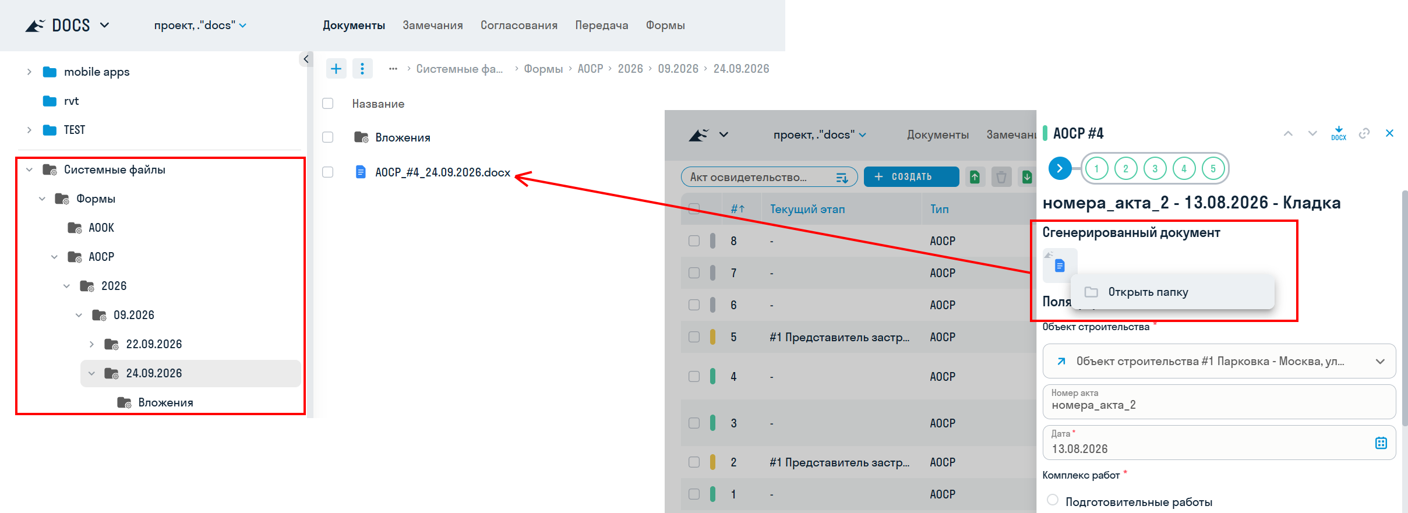Tick the select-all checkbox beside Название
Image resolution: width=1408 pixels, height=513 pixels.
[x=328, y=104]
